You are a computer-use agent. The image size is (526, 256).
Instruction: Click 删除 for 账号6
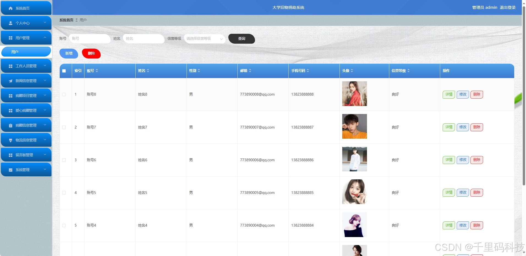pos(477,160)
